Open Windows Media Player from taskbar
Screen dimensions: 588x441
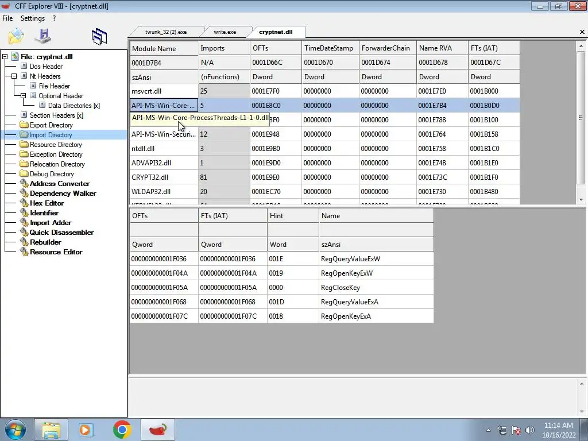click(x=86, y=430)
